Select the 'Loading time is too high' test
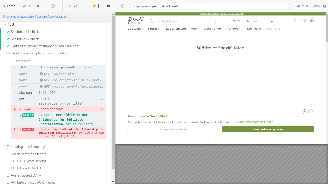 [28, 147]
